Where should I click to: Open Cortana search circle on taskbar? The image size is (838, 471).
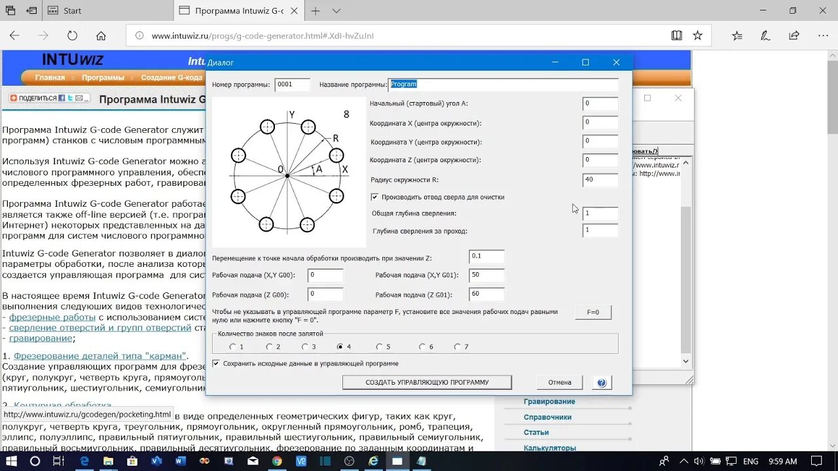click(x=35, y=461)
